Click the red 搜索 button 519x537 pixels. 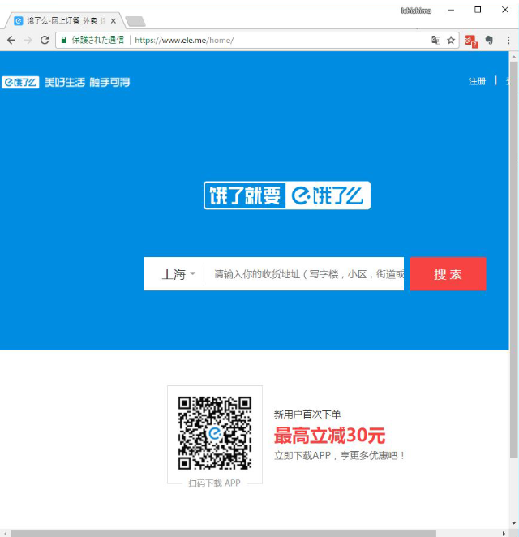coord(448,274)
